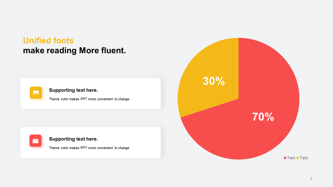Click the 70% data label
The height and width of the screenshot is (187, 333).
point(263,117)
